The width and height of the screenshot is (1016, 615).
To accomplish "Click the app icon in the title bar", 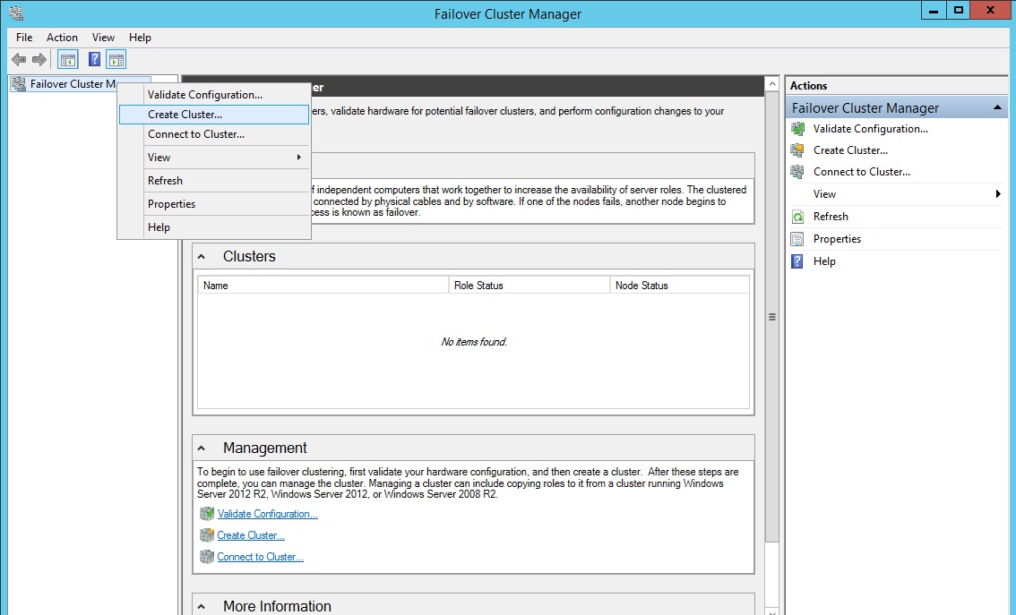I will click(x=16, y=13).
